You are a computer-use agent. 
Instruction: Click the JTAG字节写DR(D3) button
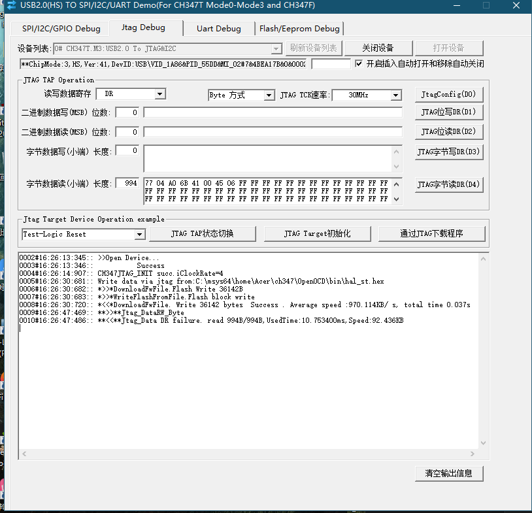pyautogui.click(x=448, y=152)
